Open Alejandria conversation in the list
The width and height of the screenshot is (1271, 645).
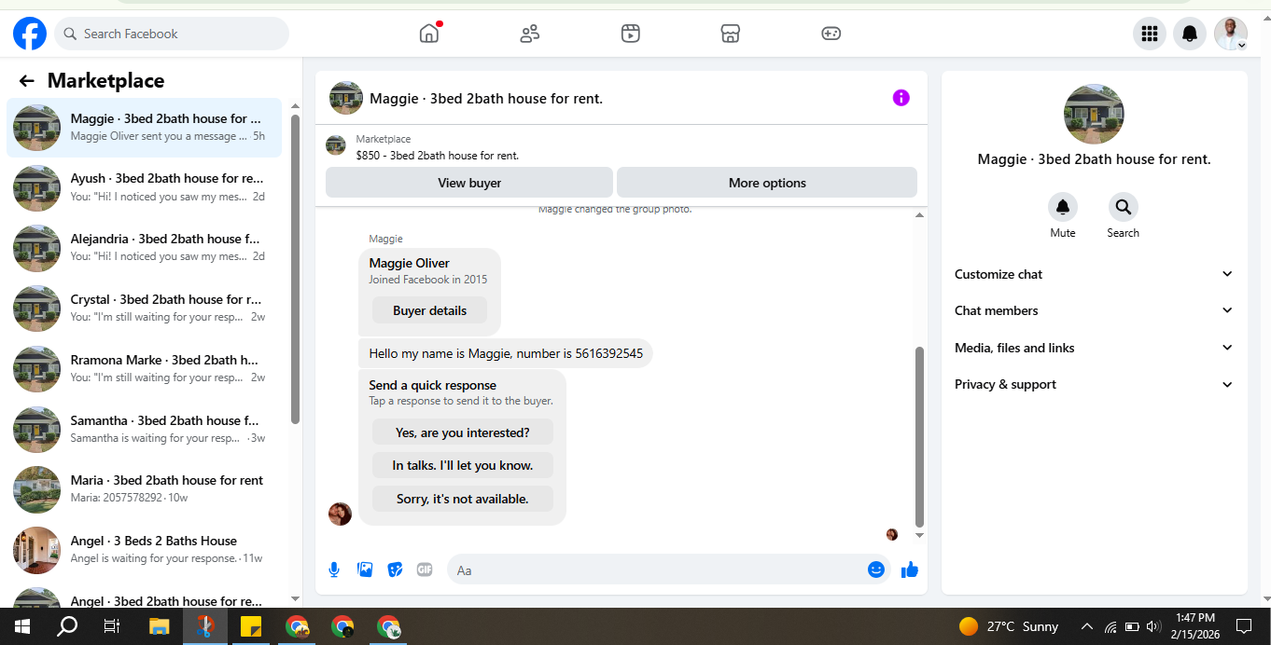click(x=144, y=248)
